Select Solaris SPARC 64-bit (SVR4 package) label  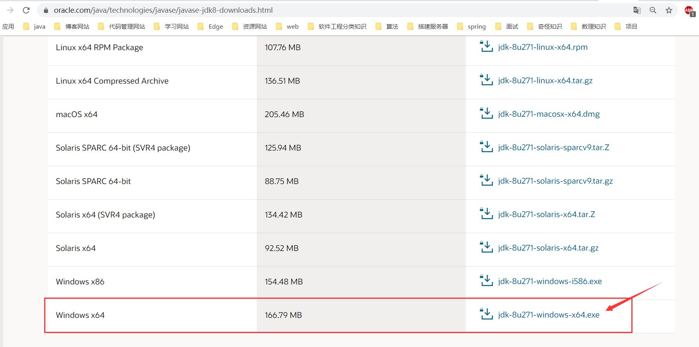point(123,148)
